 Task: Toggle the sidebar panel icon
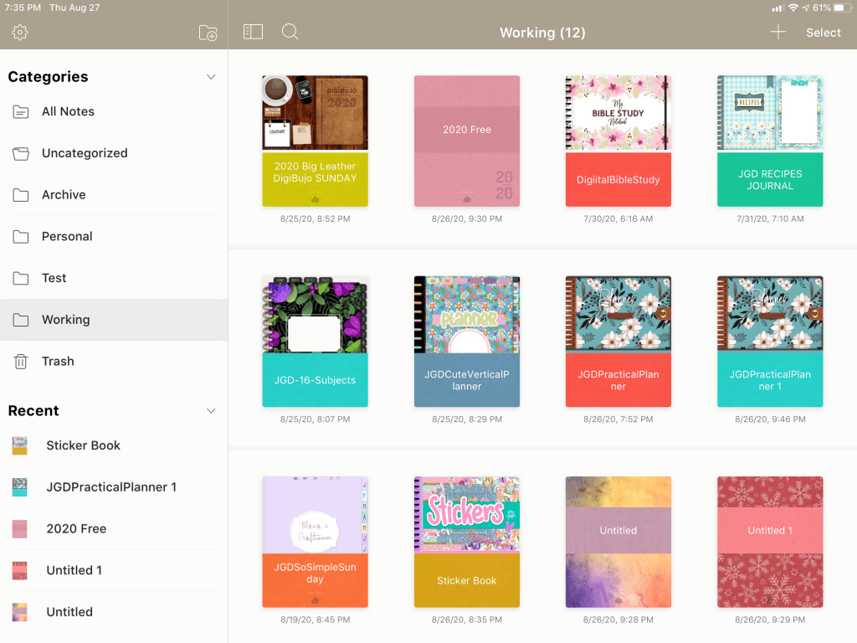pos(253,32)
